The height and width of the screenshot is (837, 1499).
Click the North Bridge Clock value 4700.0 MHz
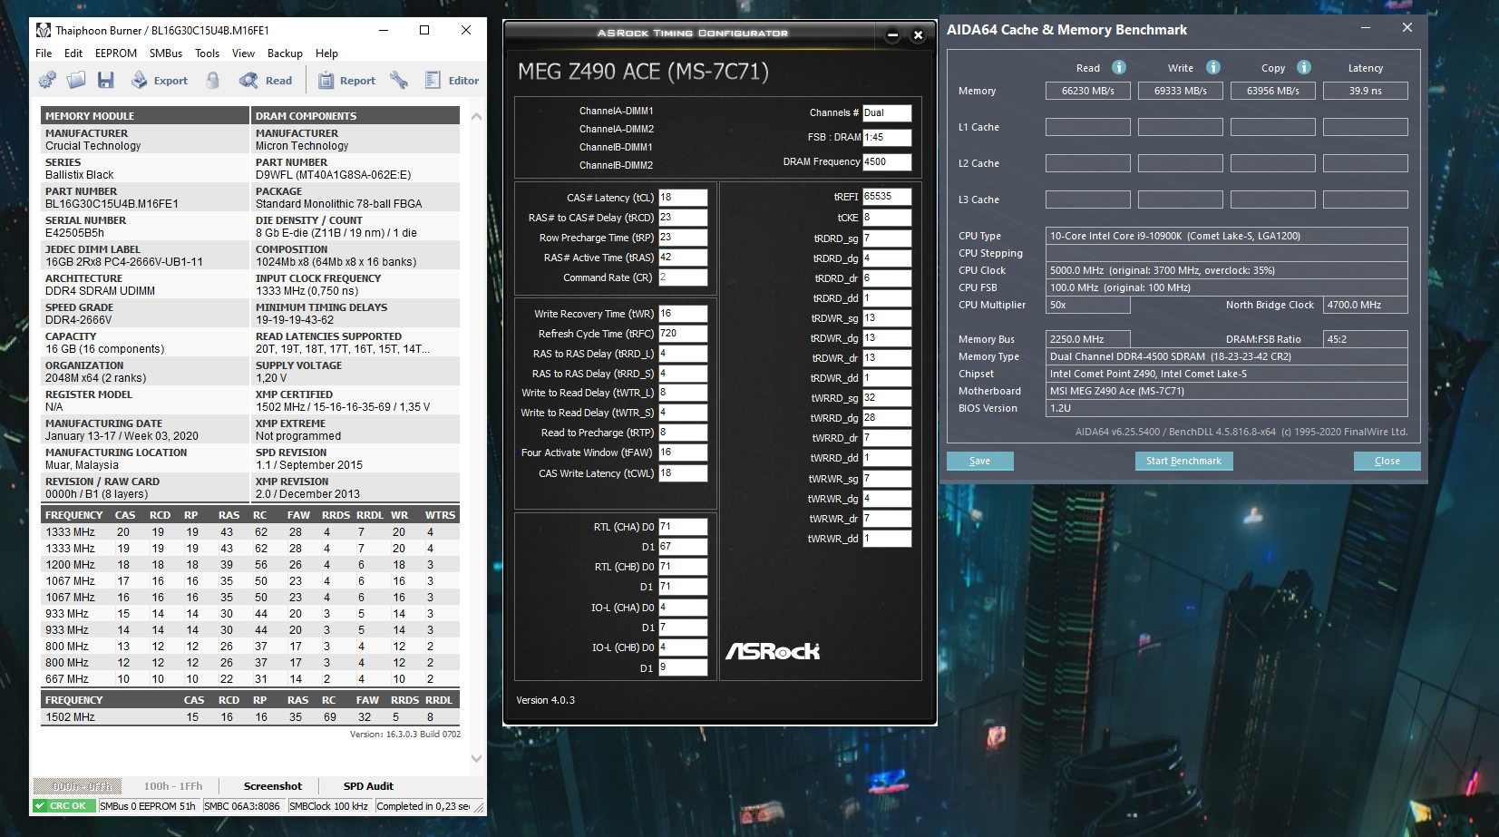pyautogui.click(x=1366, y=305)
